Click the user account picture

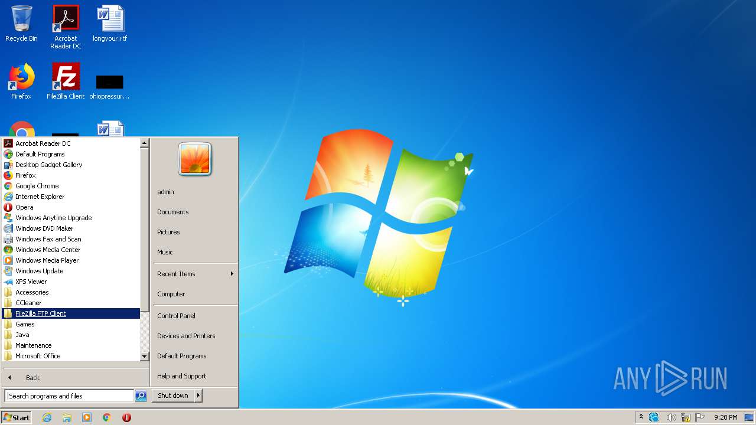(x=195, y=159)
